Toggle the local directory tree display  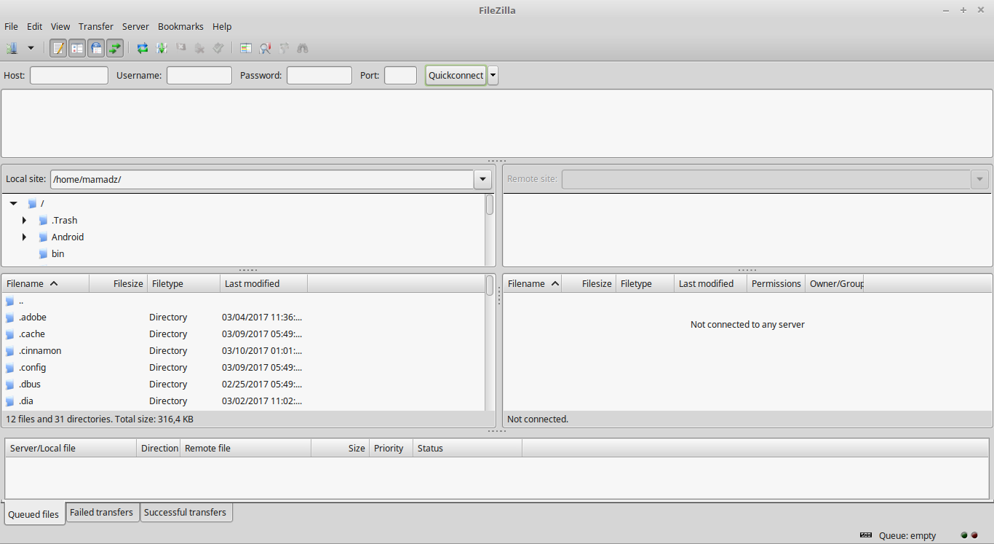(77, 48)
